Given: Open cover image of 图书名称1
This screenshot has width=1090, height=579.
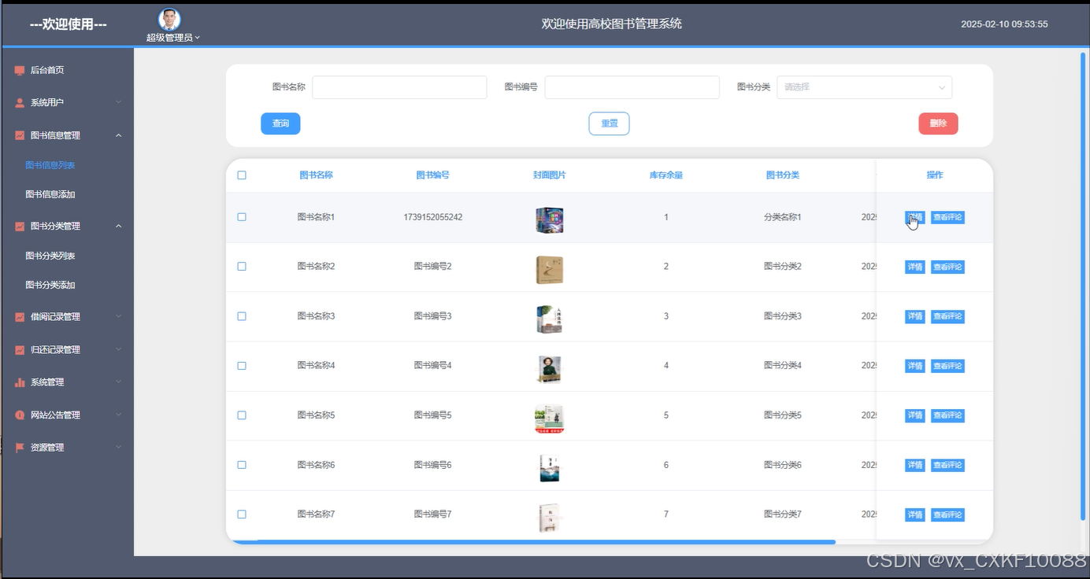Looking at the screenshot, I should coord(549,220).
